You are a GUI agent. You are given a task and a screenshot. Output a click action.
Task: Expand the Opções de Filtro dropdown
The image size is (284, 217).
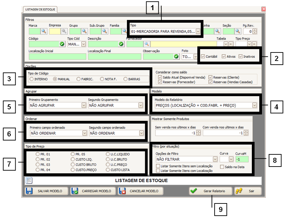215,159
